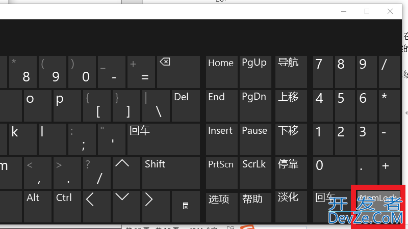Tap the left bracket key
Viewport: 408px width, 229px height.
pyautogui.click(x=97, y=106)
